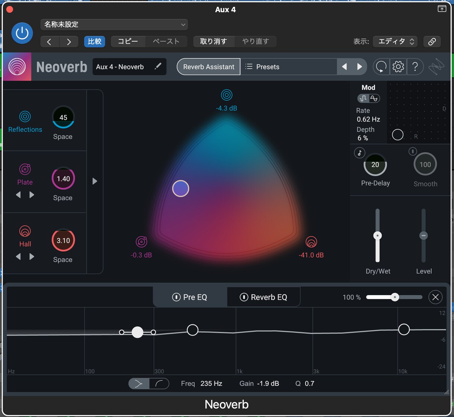Click the Mod Rate value 0.62 Hz

(x=368, y=119)
